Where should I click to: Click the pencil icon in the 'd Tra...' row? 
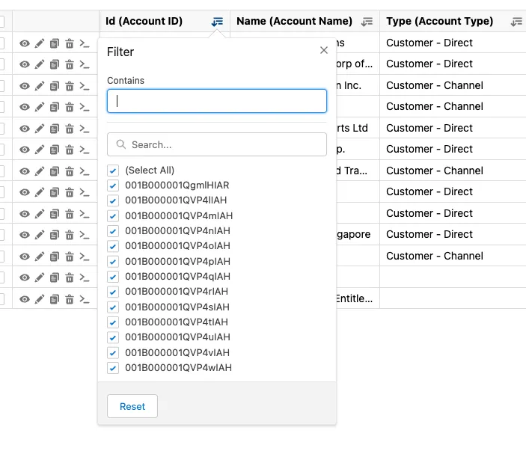coord(40,171)
